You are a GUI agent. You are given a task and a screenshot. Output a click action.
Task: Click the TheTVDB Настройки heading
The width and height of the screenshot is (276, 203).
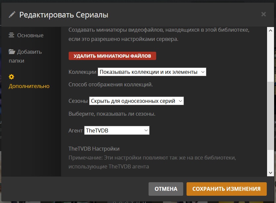pyautogui.click(x=94, y=149)
